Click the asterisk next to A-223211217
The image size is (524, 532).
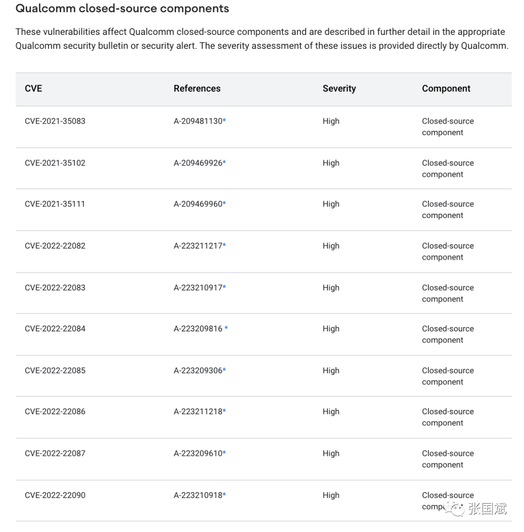coord(224,245)
